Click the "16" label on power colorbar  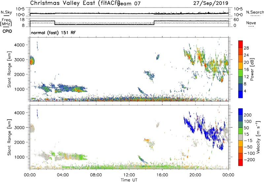[x=246, y=70]
